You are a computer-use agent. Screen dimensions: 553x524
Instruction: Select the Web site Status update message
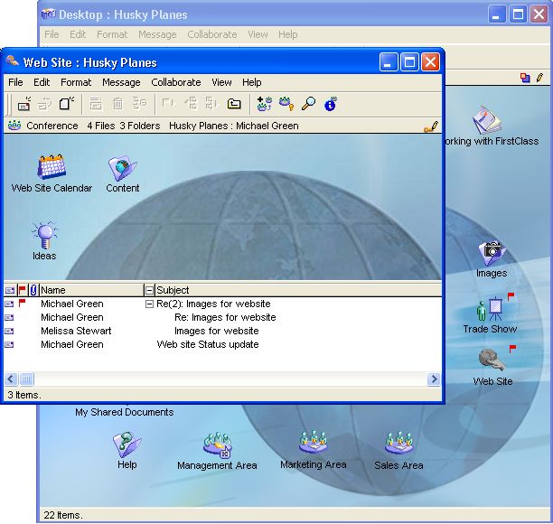tap(207, 344)
